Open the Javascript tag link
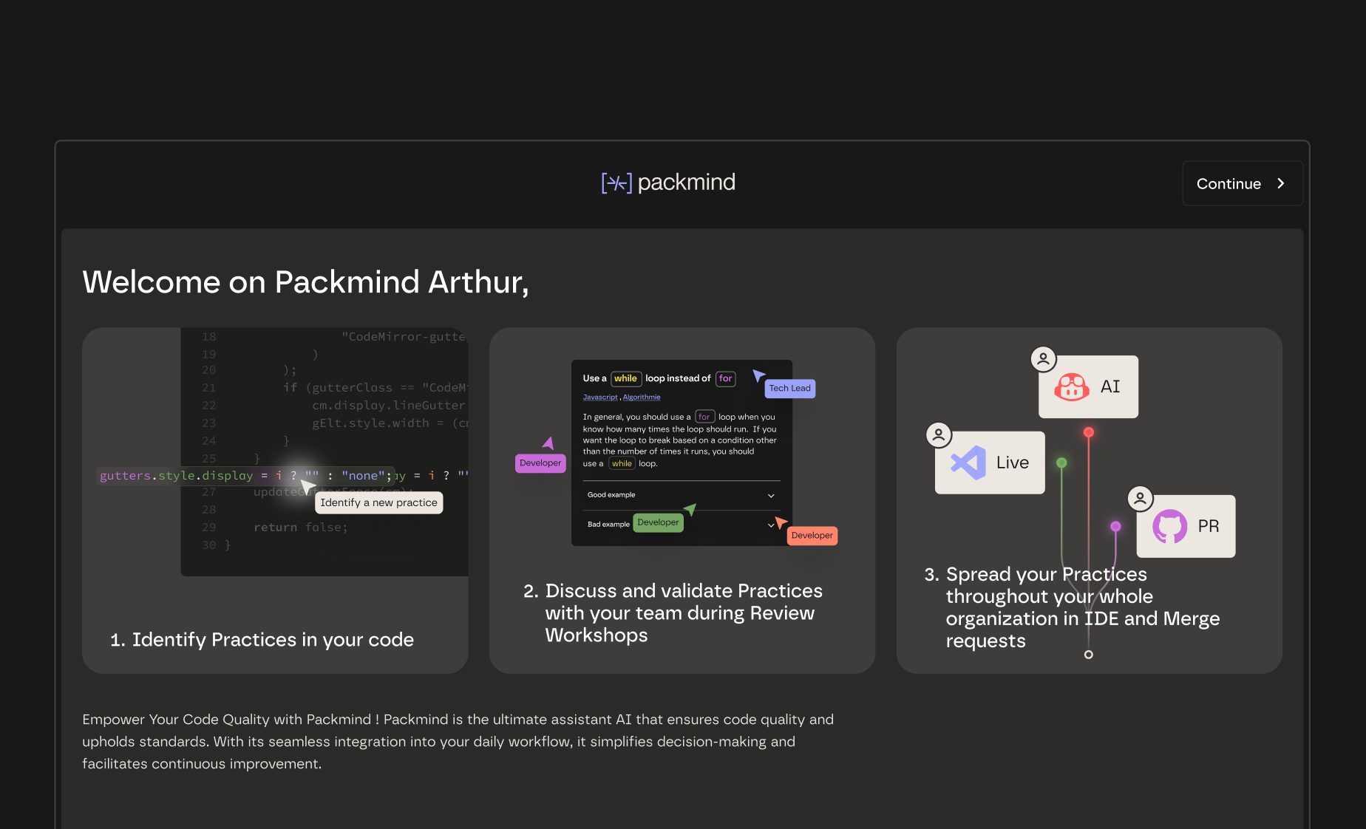Screen dimensions: 1366x829 pyautogui.click(x=600, y=398)
